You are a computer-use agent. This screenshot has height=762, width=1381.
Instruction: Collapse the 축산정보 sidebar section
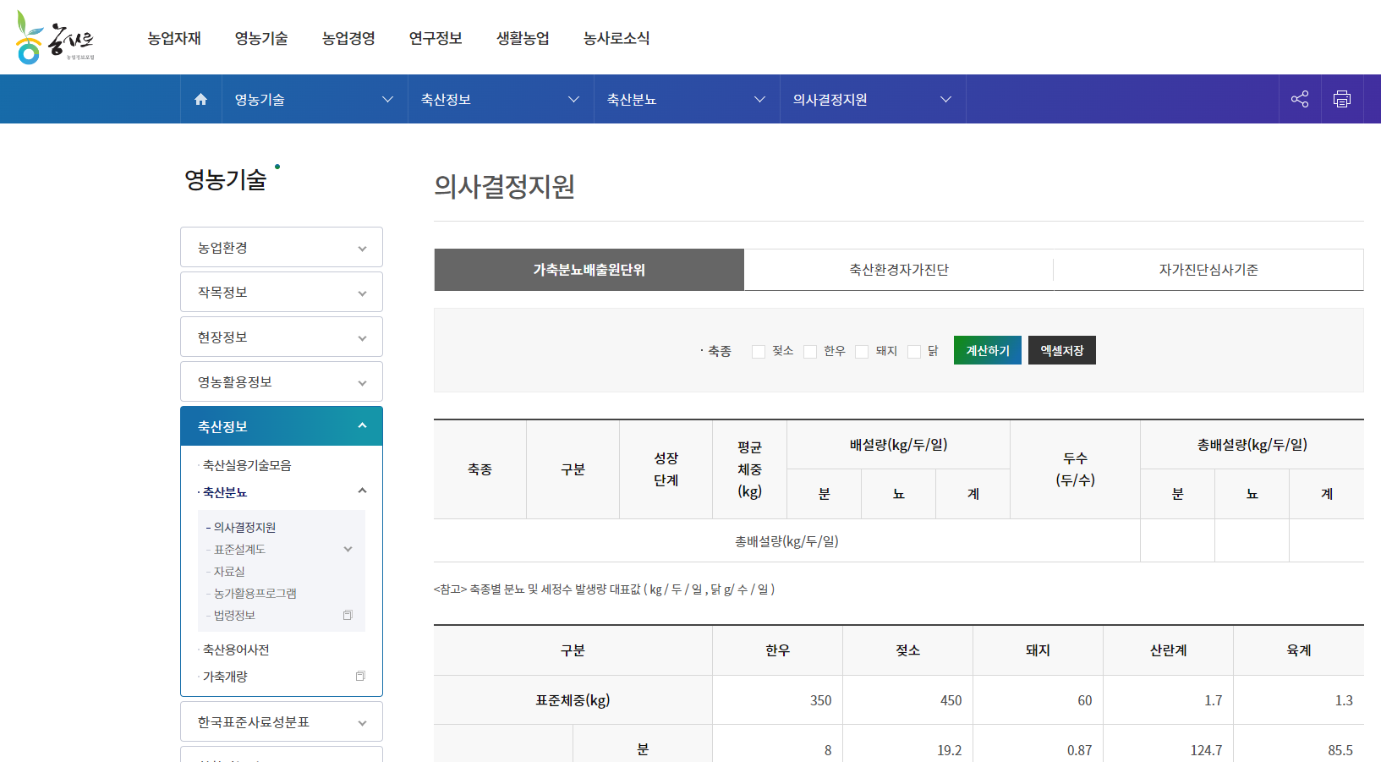pos(282,426)
